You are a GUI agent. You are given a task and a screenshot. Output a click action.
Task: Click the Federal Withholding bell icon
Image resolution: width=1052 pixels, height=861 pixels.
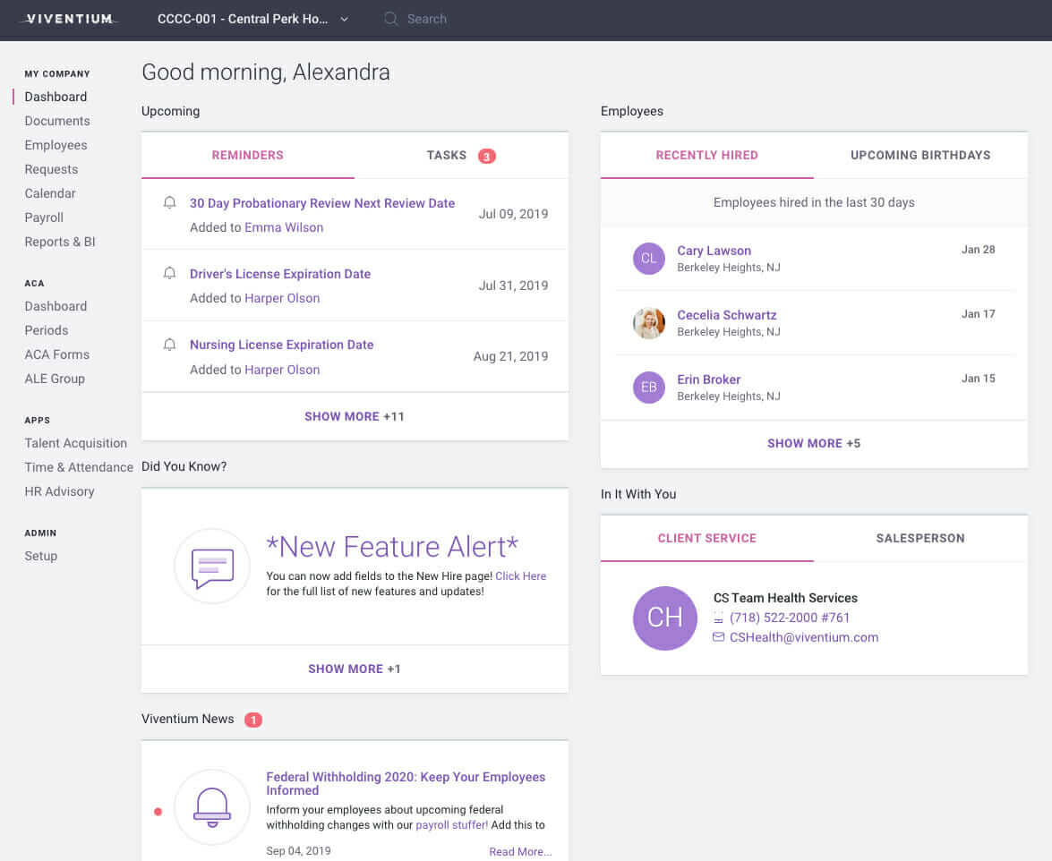[212, 806]
